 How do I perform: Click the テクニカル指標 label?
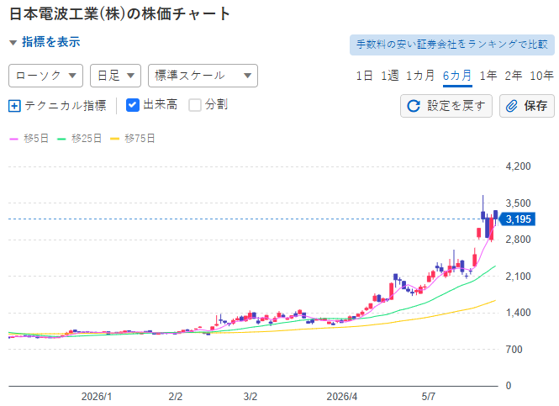coord(66,106)
